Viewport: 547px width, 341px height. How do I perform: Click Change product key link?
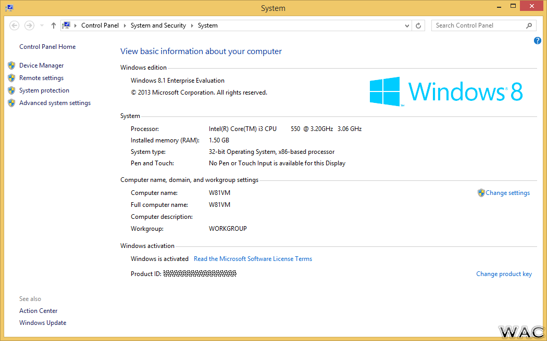pos(504,274)
